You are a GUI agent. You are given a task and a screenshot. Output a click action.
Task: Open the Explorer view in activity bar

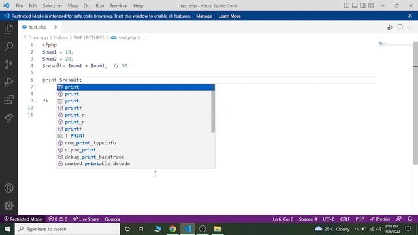[x=8, y=29]
